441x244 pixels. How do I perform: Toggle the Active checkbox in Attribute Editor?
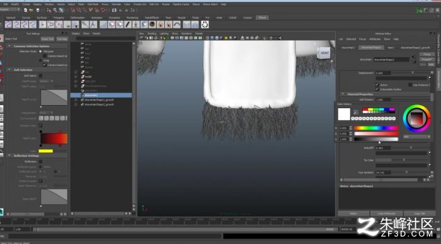click(377, 85)
